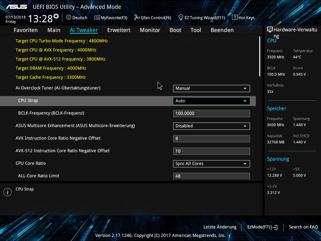321x241 pixels.
Task: Click the EZ Tuning Wizard lightbulb icon
Action: (181, 18)
